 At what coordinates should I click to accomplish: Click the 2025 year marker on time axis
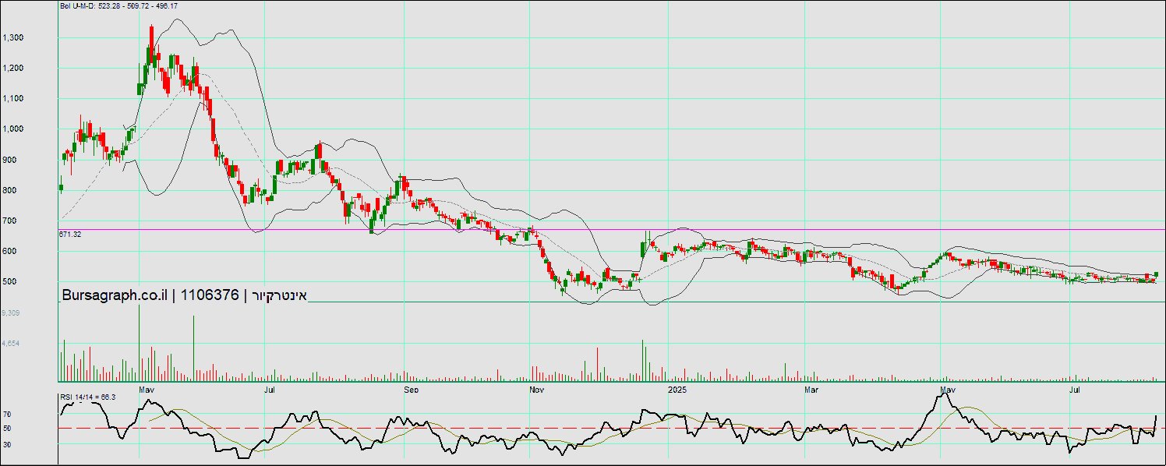pyautogui.click(x=677, y=388)
